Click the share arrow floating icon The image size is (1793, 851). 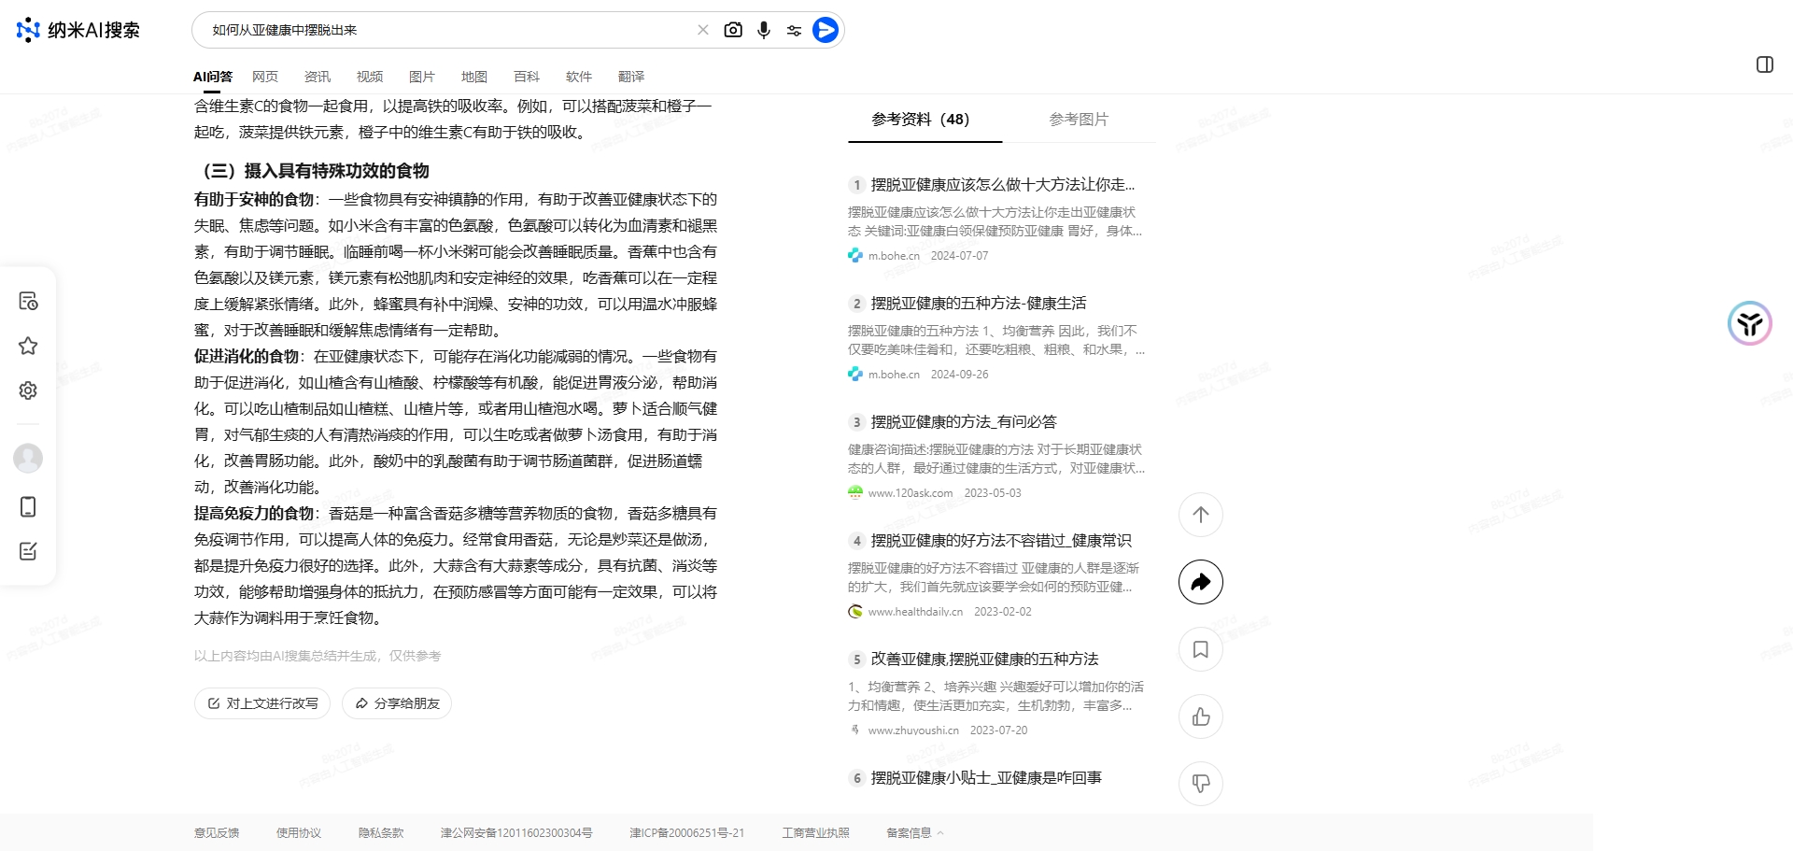coord(1200,582)
